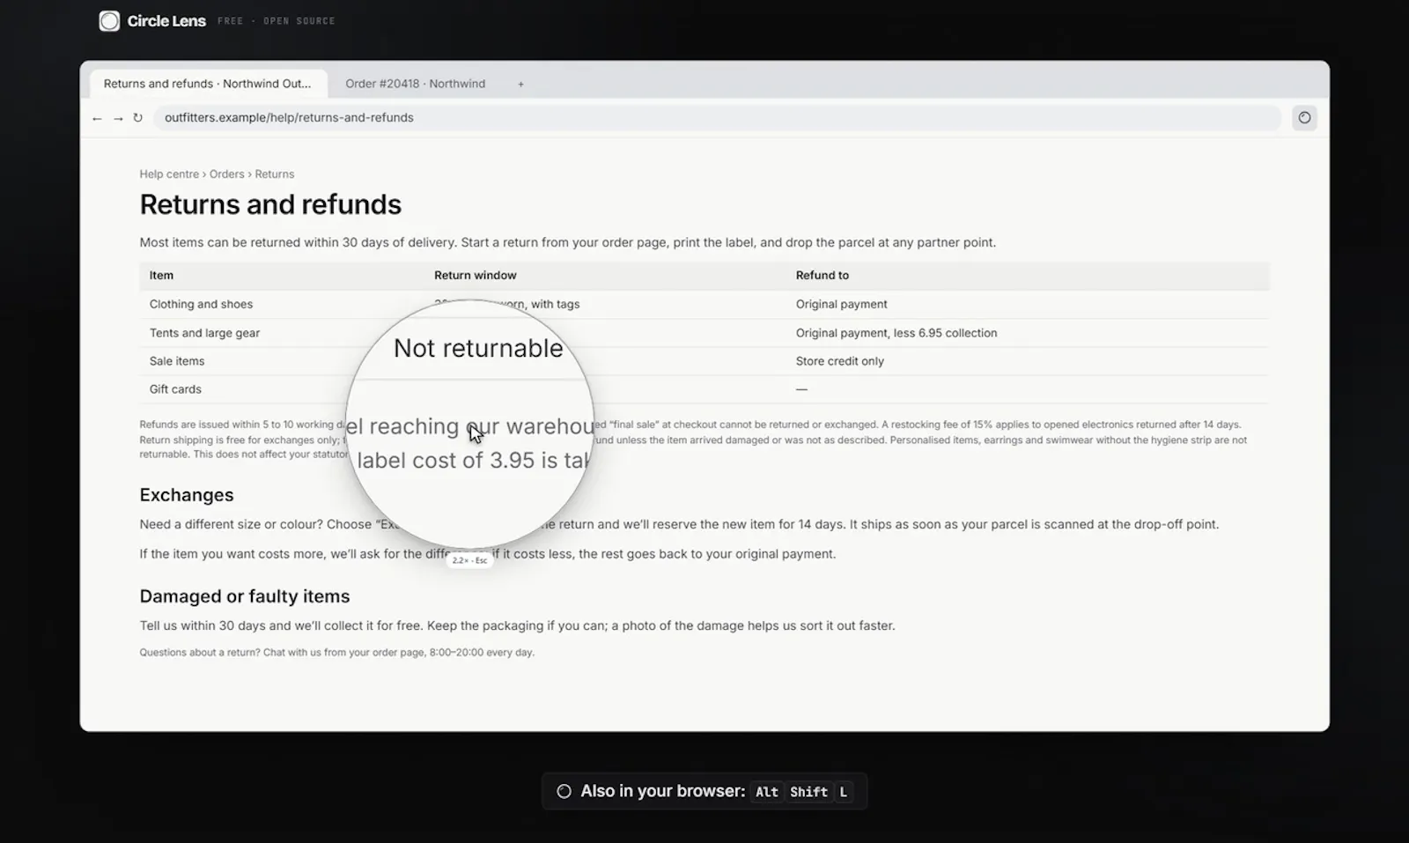Click the "Refund to" column header
The image size is (1409, 843).
(822, 276)
